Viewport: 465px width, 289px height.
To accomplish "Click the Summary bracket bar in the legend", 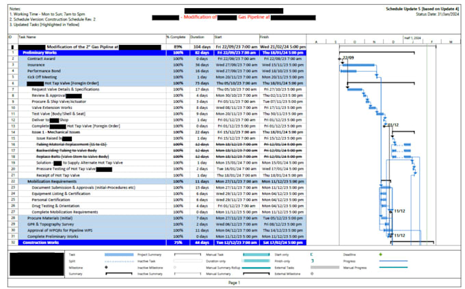I will point(119,274).
